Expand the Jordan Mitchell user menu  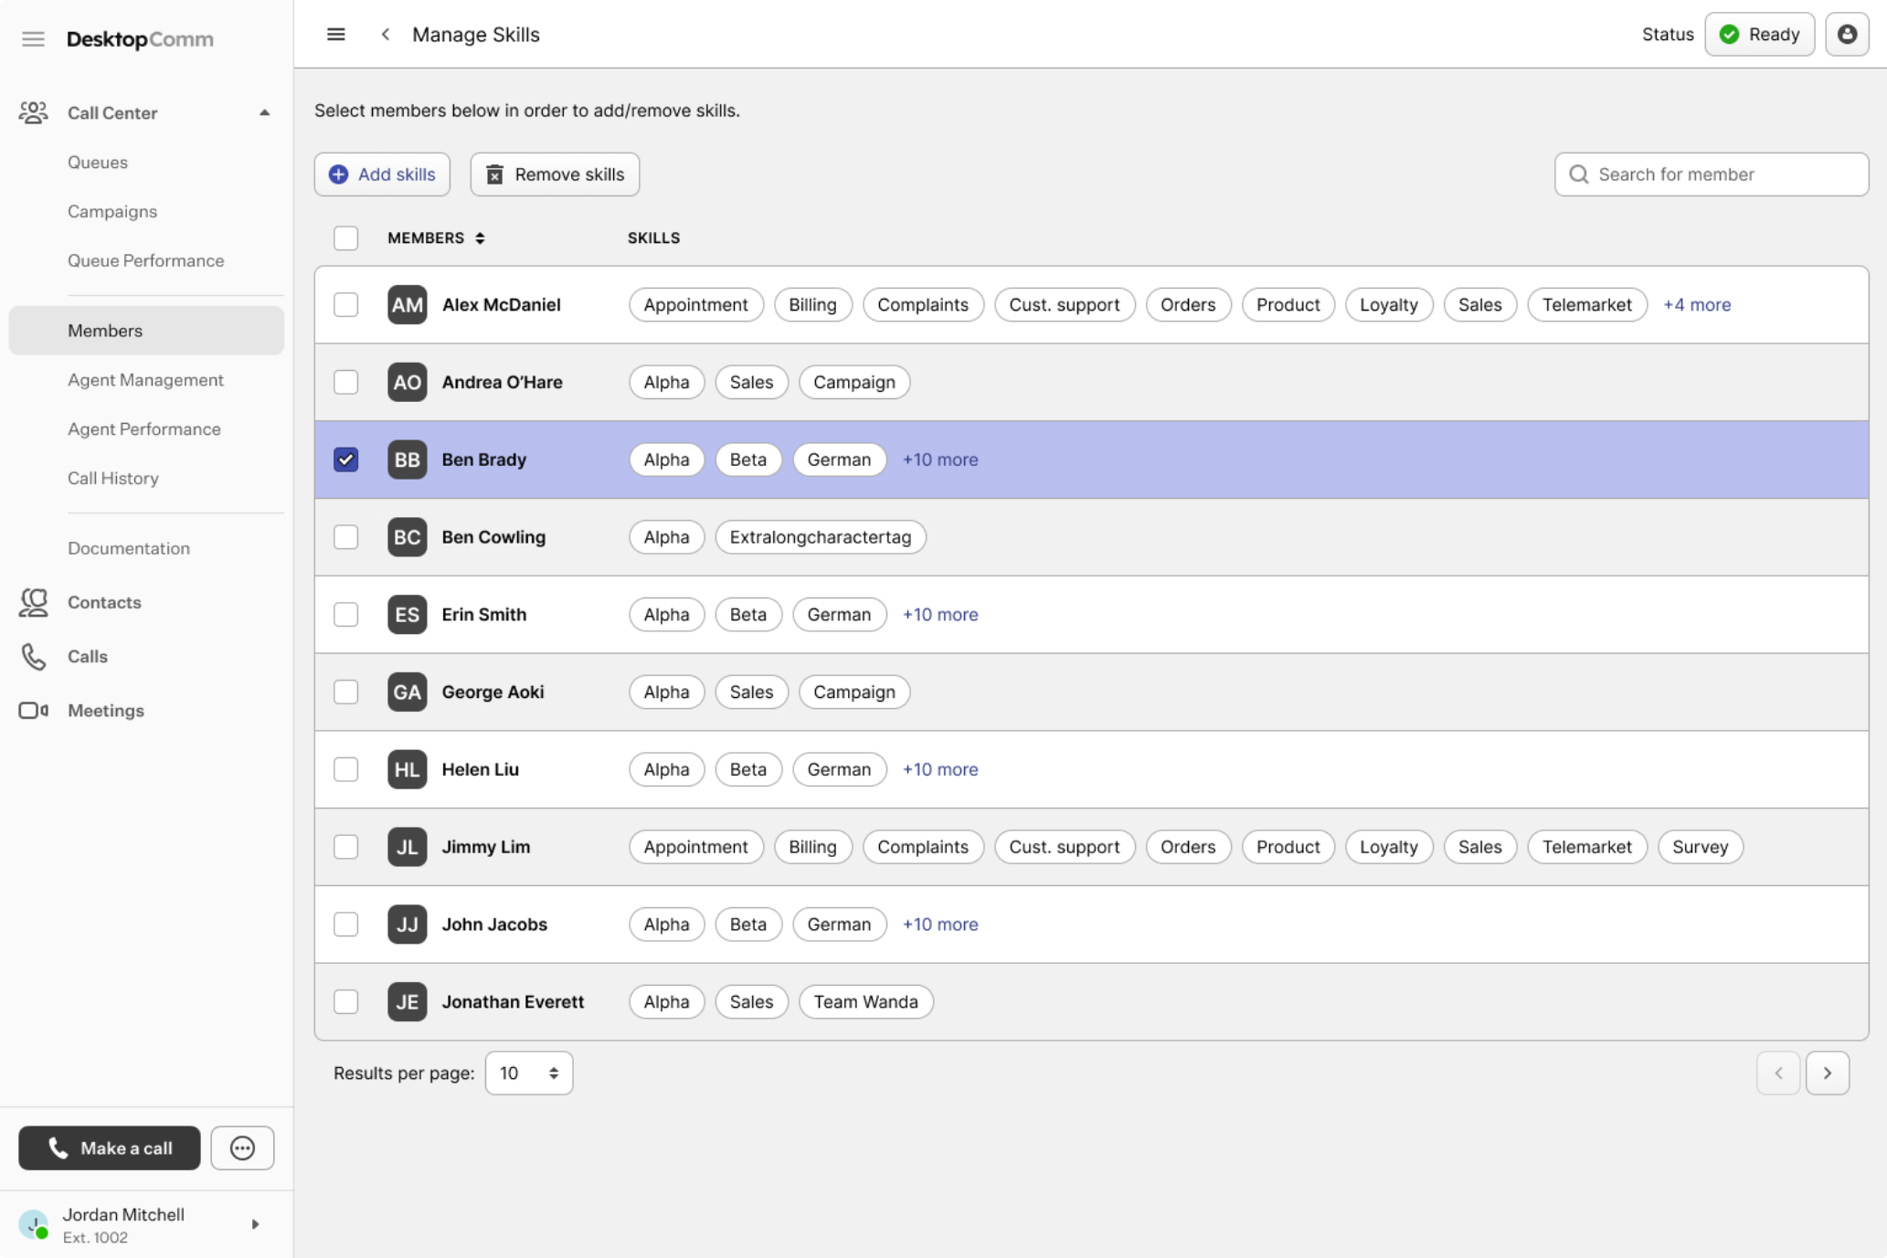[255, 1224]
